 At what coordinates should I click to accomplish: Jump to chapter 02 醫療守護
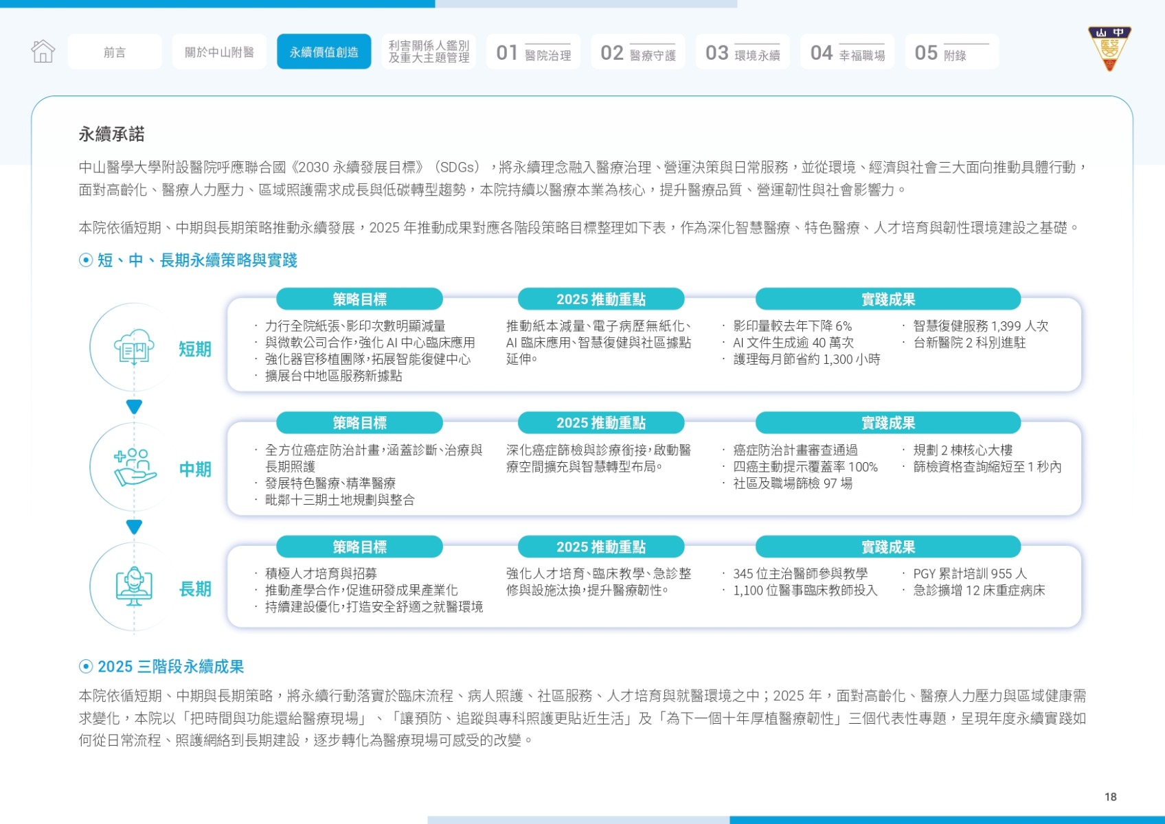coord(638,51)
